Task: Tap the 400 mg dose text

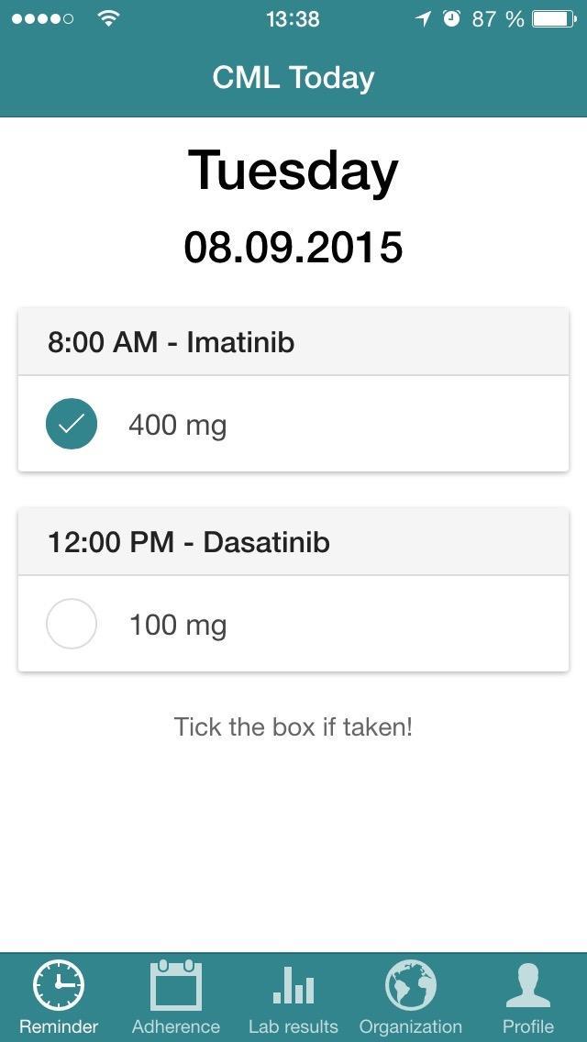Action: (x=177, y=425)
